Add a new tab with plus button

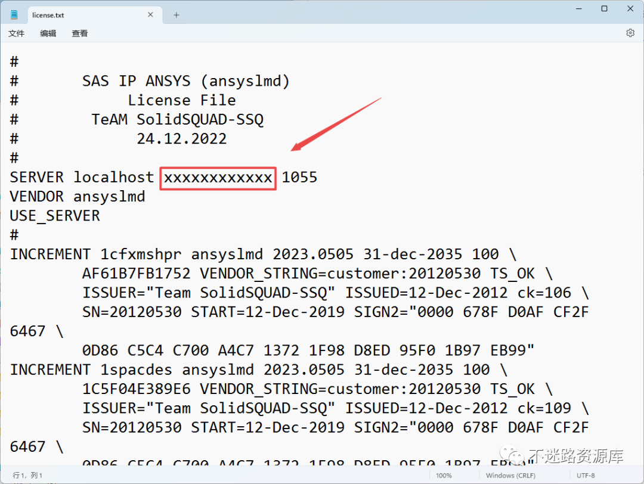pyautogui.click(x=176, y=15)
